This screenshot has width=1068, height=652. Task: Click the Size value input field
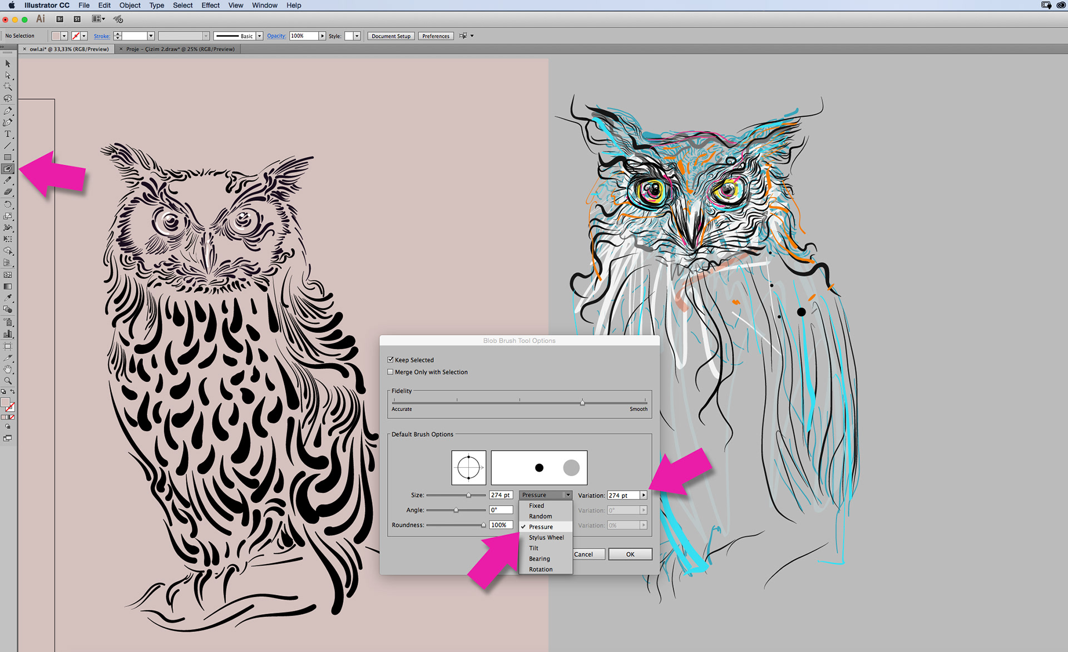[500, 495]
